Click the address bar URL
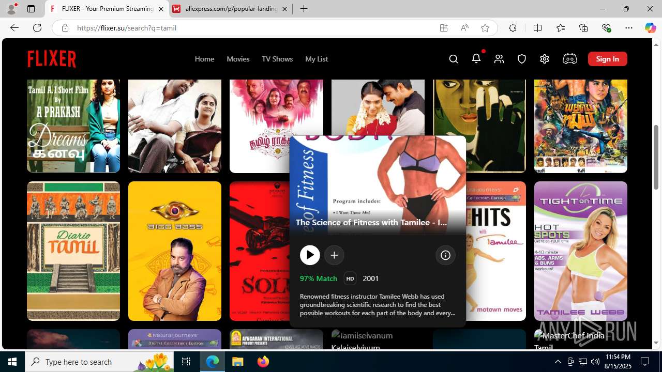Screen dimensions: 662x372 pos(127,28)
